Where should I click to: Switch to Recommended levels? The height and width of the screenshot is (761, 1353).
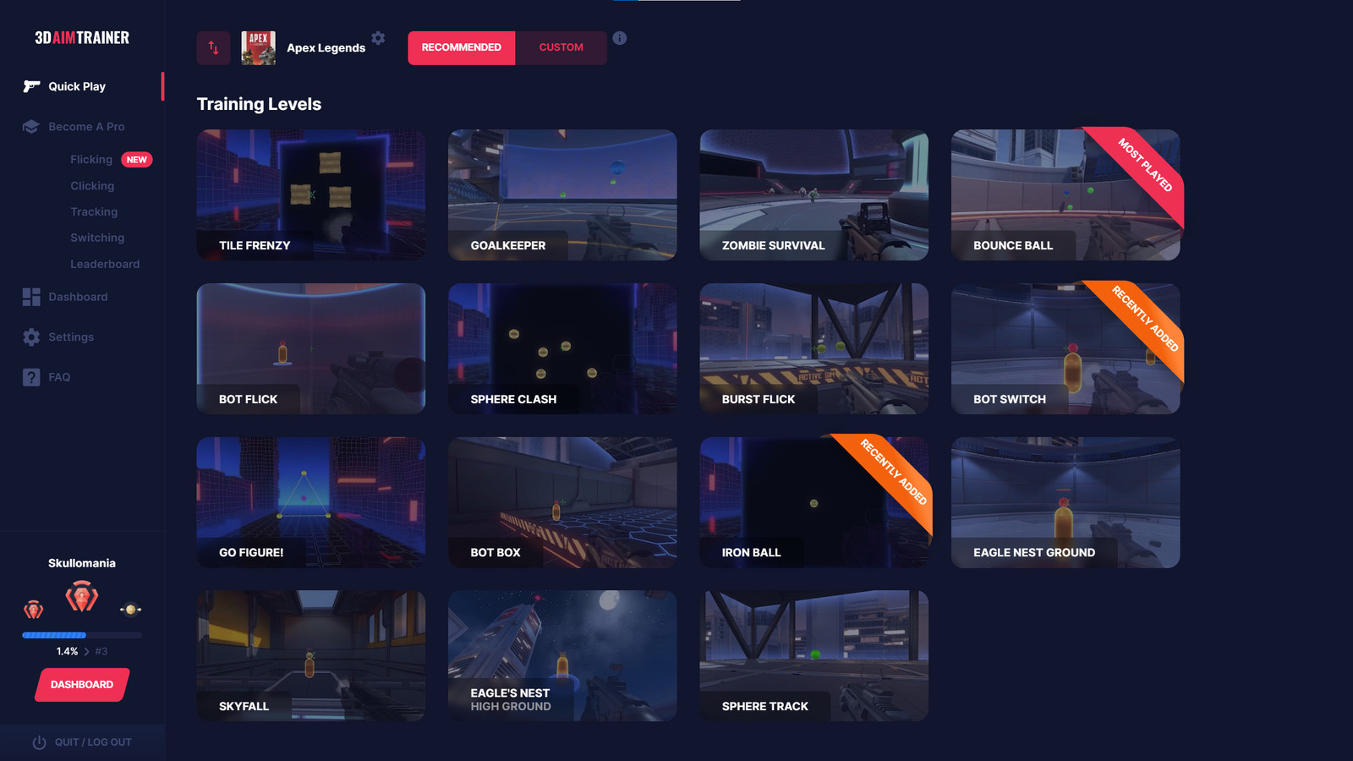461,48
